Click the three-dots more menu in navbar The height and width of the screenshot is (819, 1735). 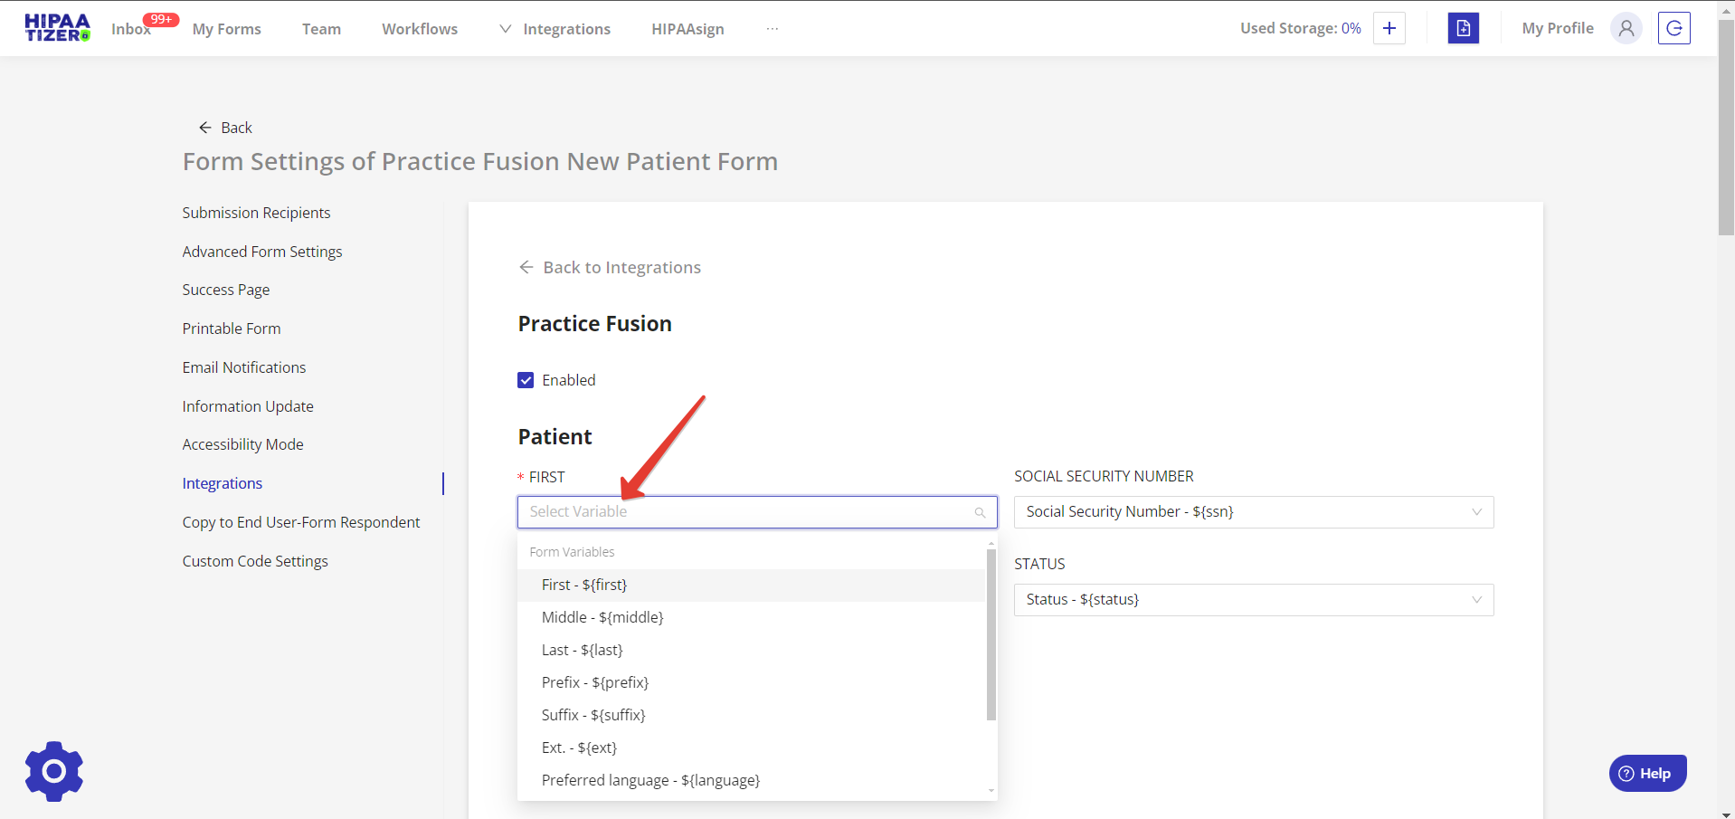(772, 29)
